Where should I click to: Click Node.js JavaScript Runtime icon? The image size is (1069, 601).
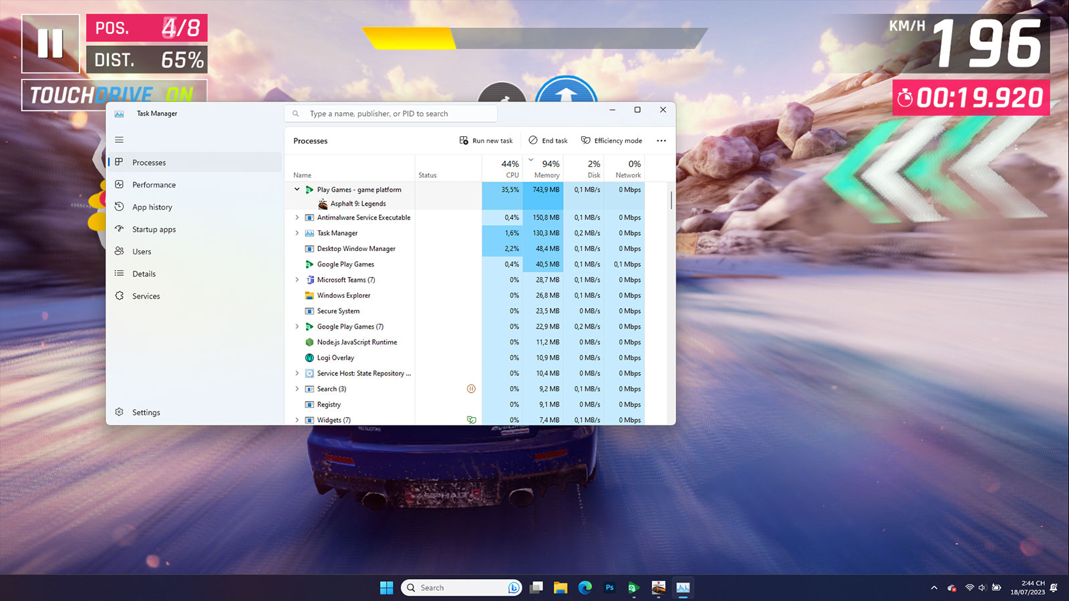[309, 342]
